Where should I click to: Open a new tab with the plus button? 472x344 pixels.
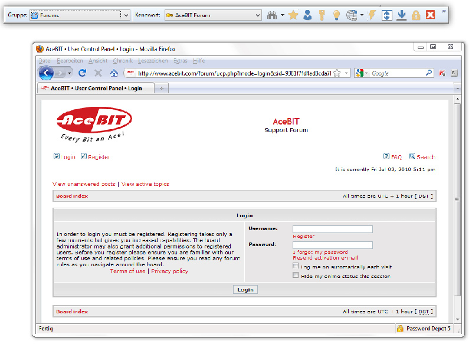(x=161, y=89)
